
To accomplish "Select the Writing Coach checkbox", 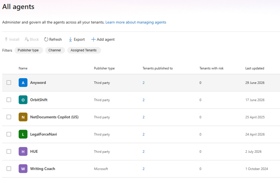I will click(x=9, y=169).
